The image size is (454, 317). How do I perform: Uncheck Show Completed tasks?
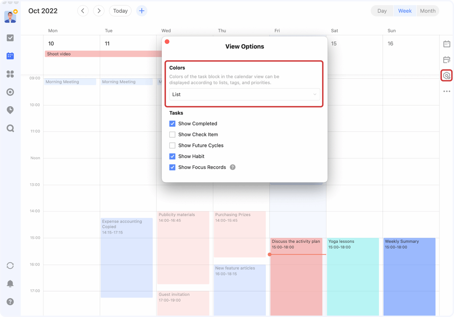(x=172, y=124)
